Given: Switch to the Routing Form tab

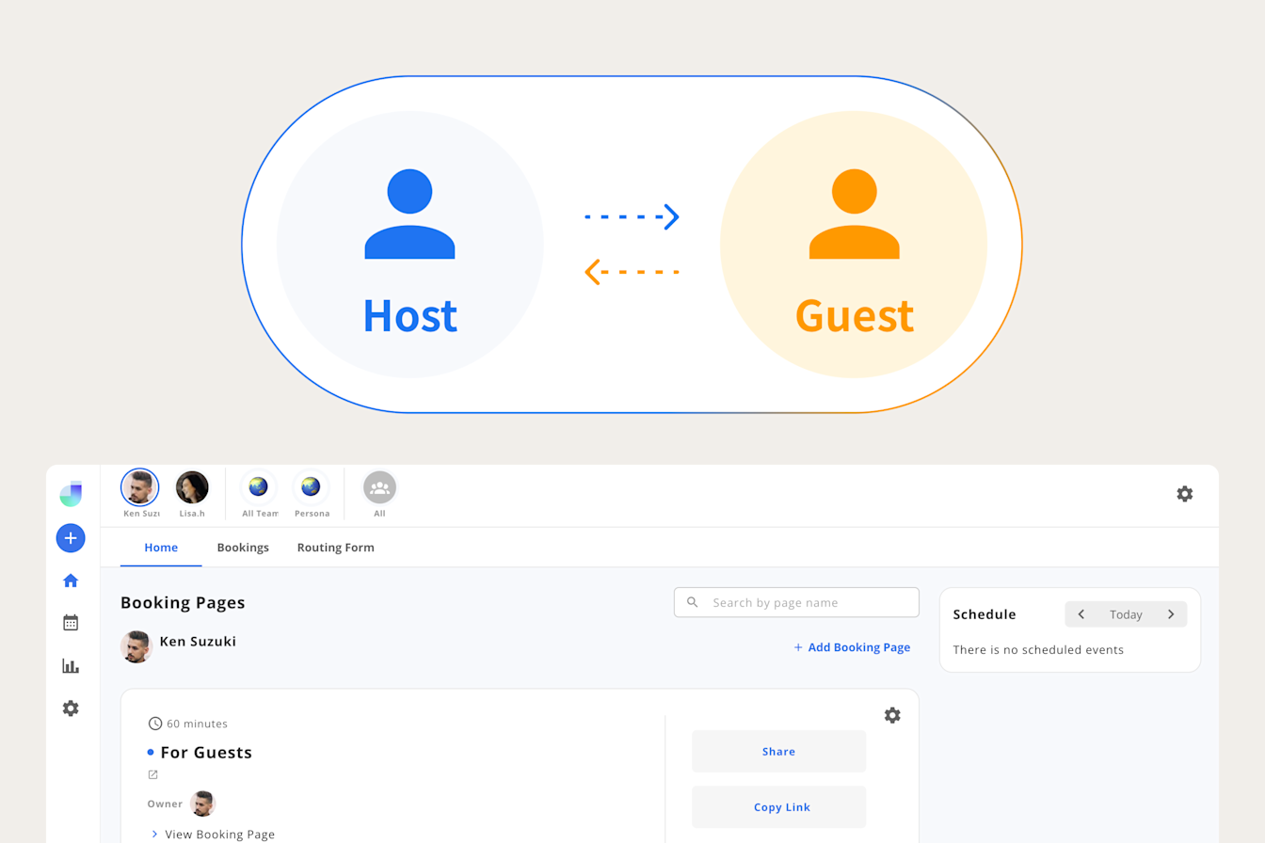Looking at the screenshot, I should 335,548.
